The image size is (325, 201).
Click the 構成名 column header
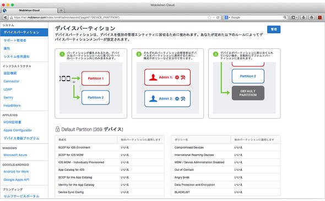click(86, 139)
